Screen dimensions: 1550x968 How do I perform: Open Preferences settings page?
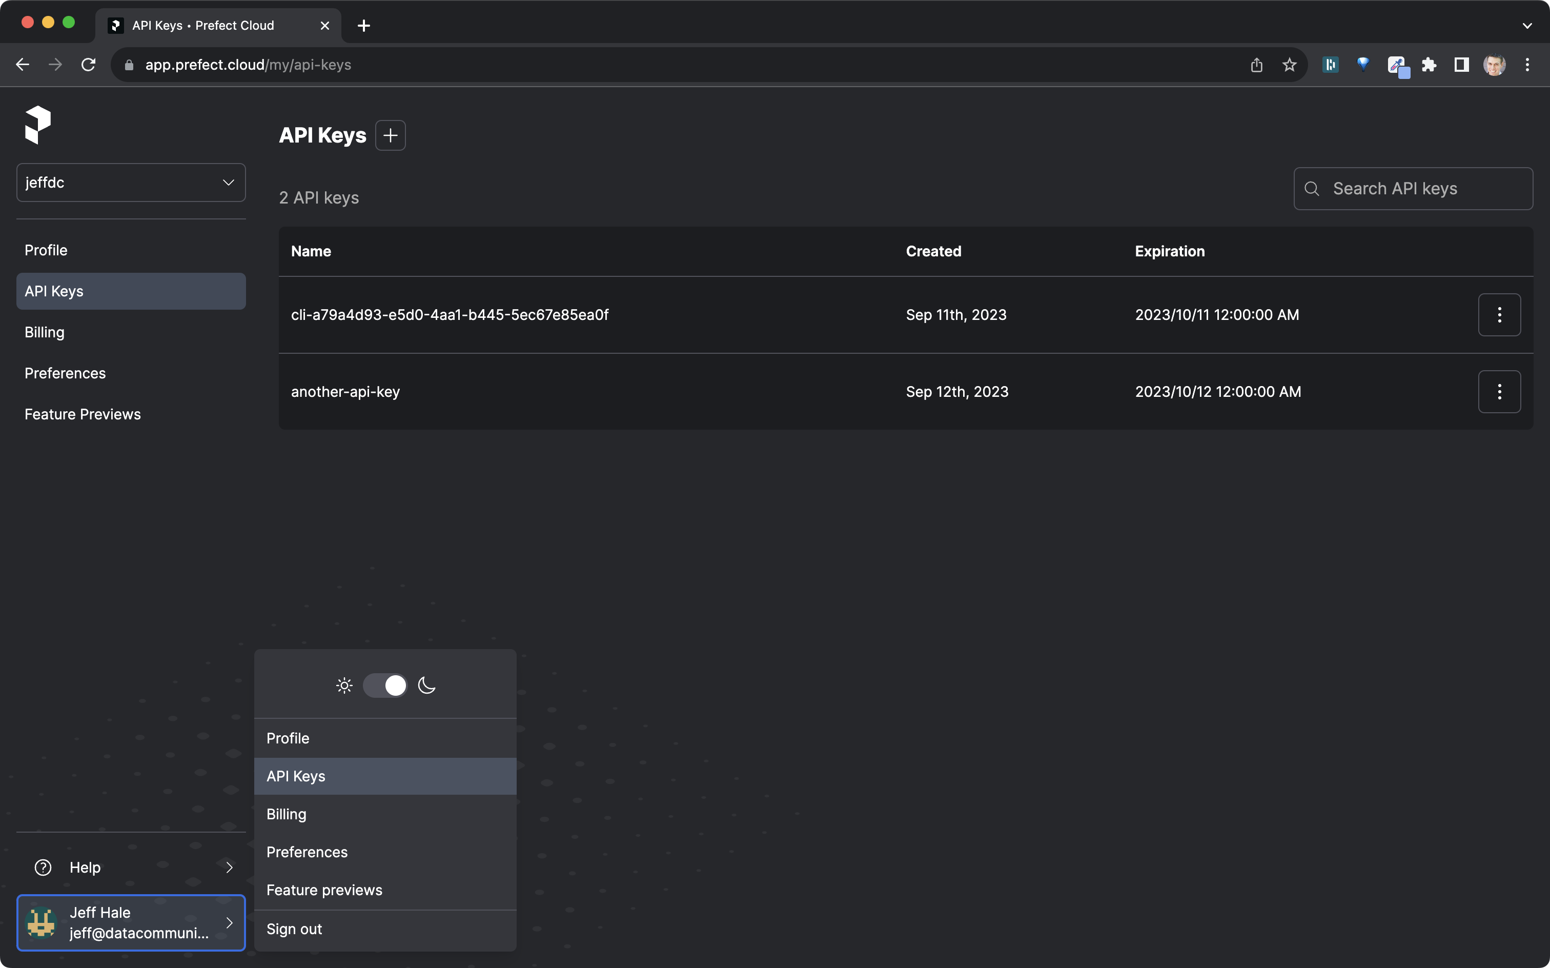click(307, 852)
